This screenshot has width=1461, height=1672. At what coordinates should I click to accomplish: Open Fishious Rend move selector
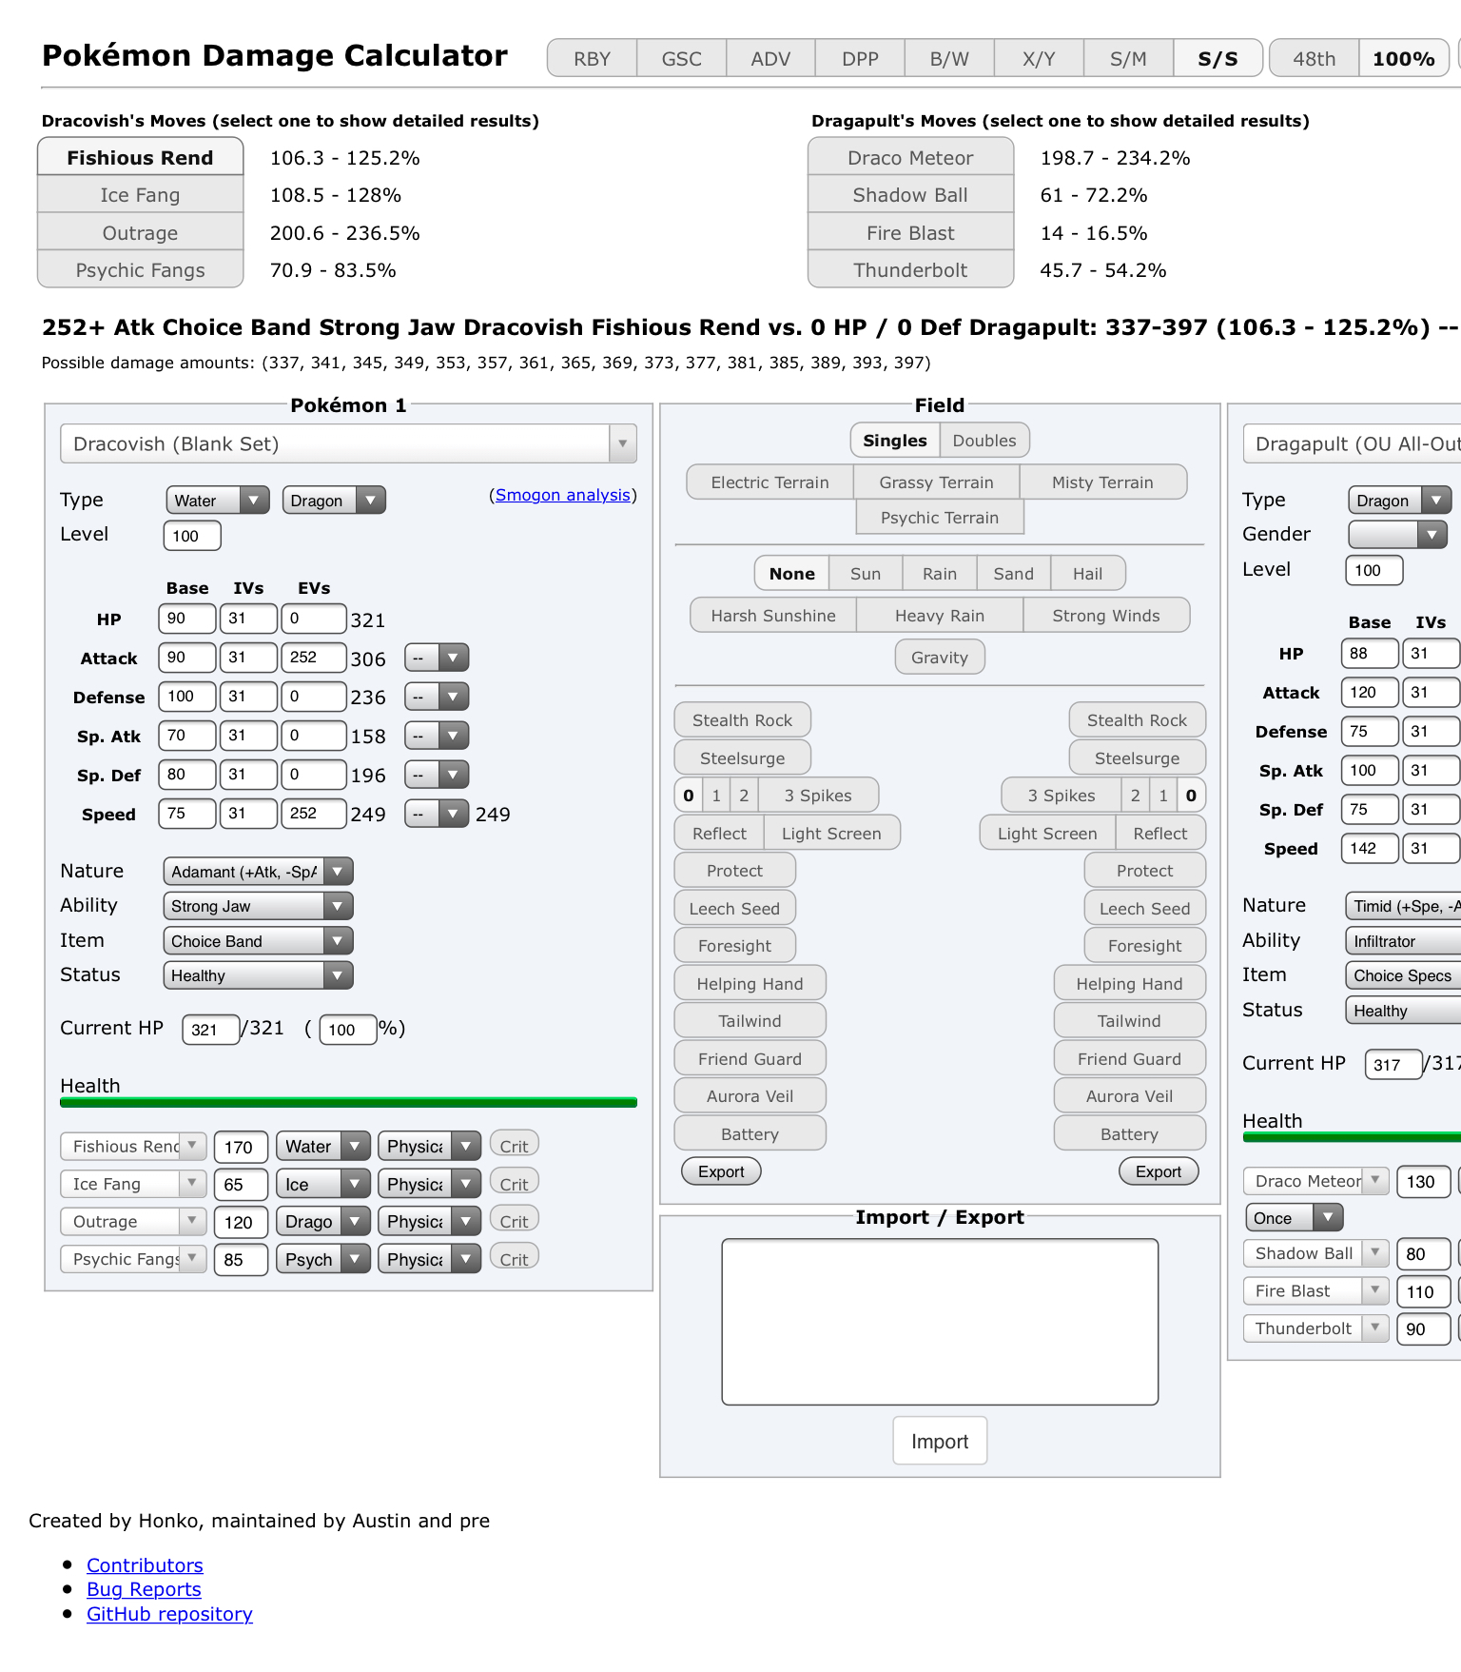(x=133, y=1147)
